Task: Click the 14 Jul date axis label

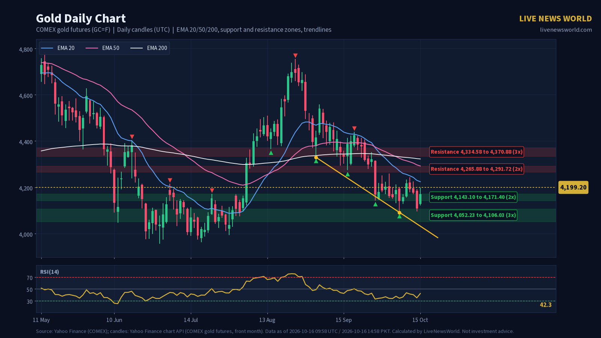Action: [191, 320]
